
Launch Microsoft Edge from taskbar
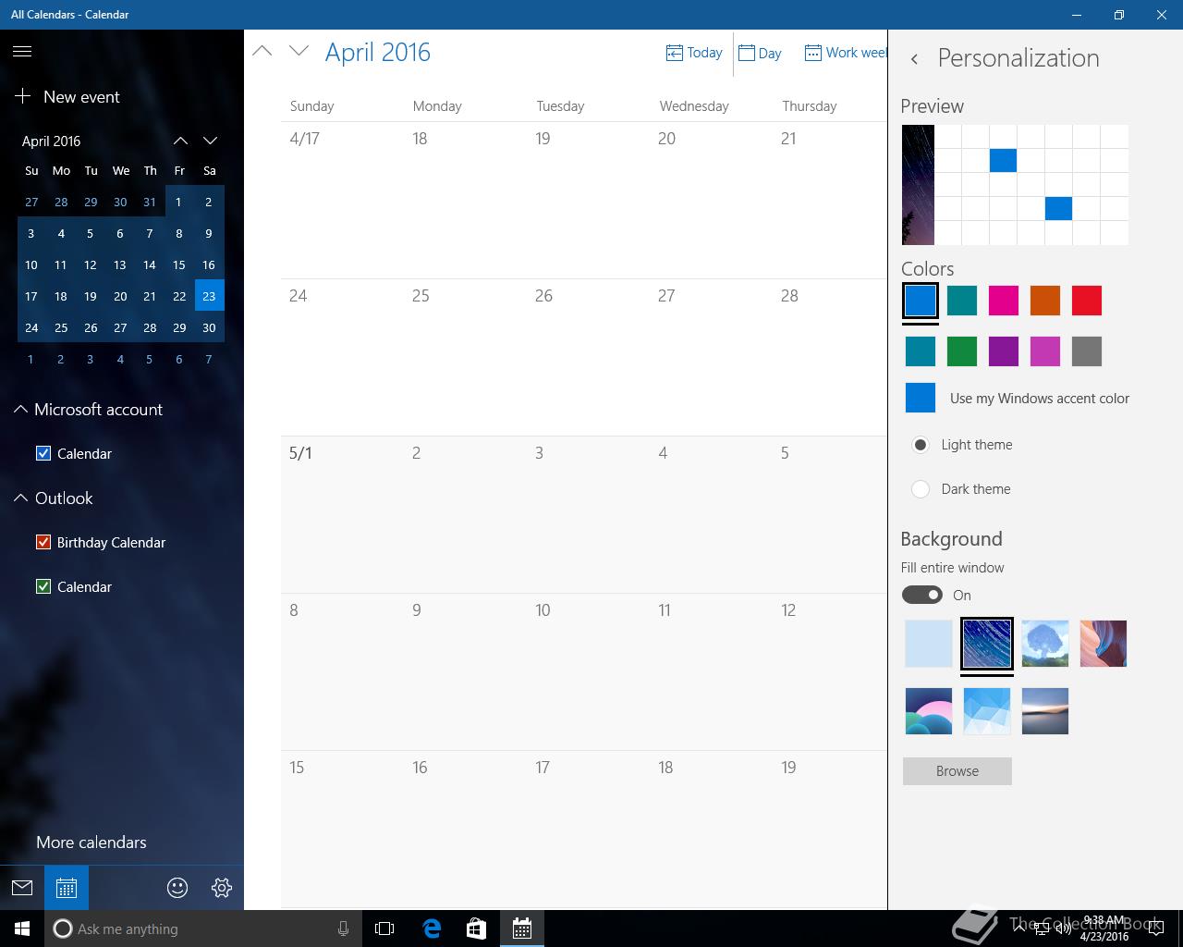432,929
